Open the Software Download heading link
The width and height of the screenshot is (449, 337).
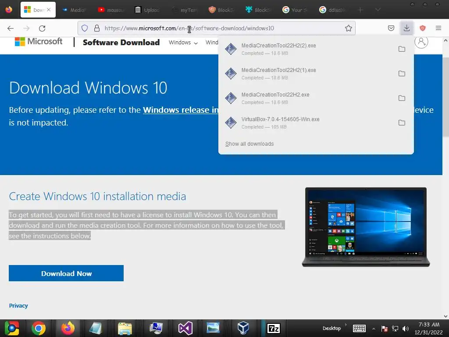point(121,43)
